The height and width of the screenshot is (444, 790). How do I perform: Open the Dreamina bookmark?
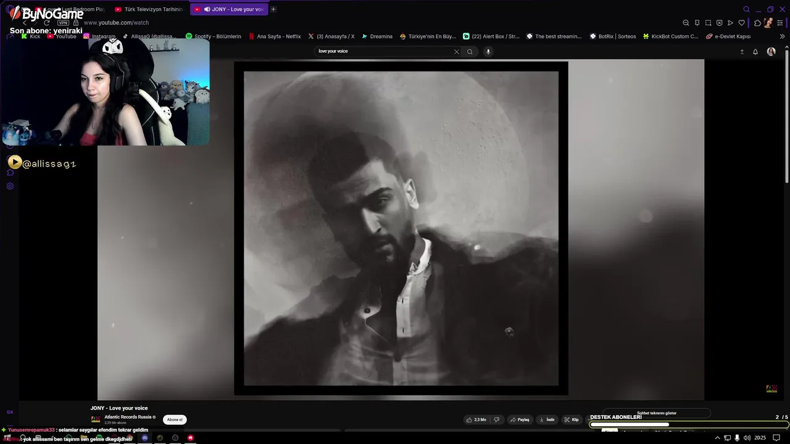(377, 36)
